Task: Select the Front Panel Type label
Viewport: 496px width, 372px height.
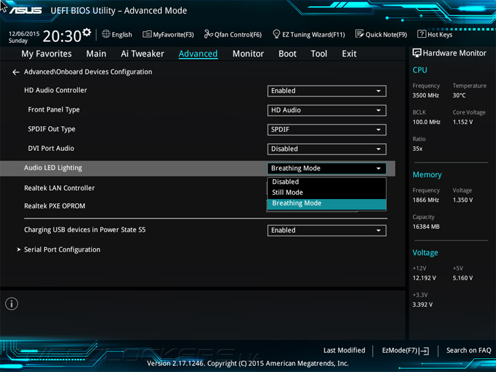Action: tap(54, 110)
